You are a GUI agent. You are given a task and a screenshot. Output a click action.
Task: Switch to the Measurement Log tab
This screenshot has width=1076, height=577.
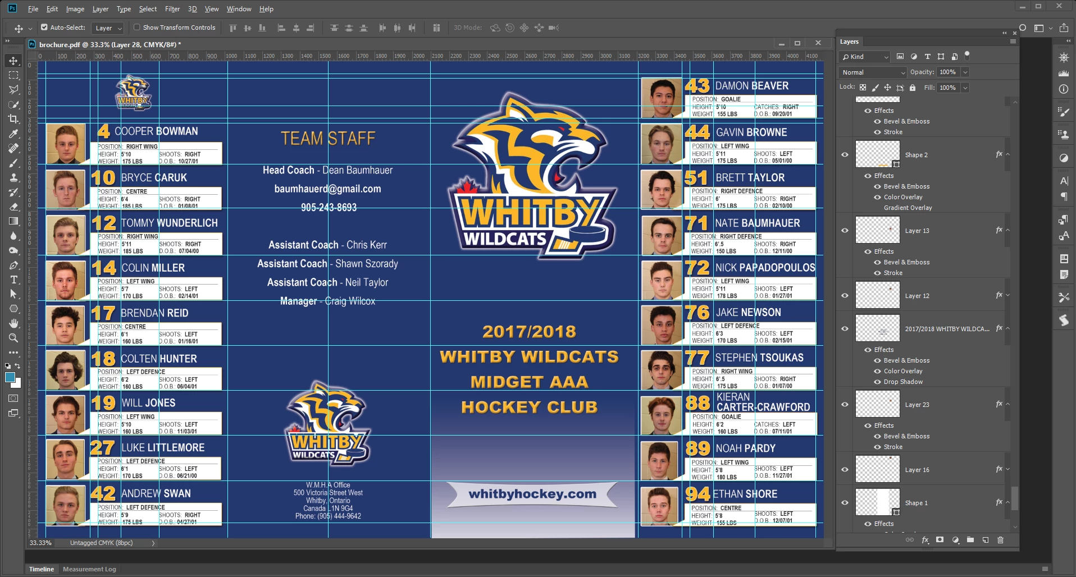[89, 569]
